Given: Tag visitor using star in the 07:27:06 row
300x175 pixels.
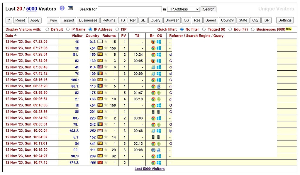Looking at the screenshot, I should 106,48.
